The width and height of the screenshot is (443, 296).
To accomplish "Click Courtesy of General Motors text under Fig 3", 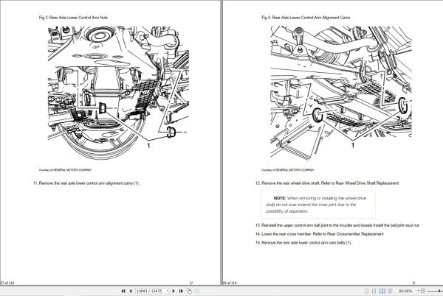I will click(65, 170).
